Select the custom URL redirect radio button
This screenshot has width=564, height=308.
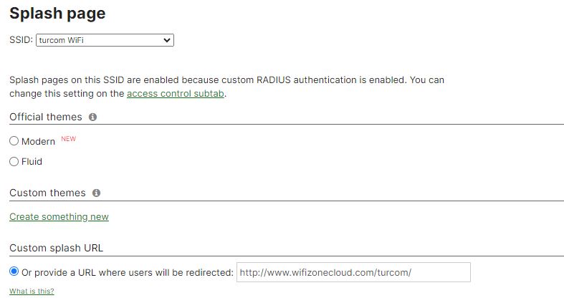click(14, 272)
